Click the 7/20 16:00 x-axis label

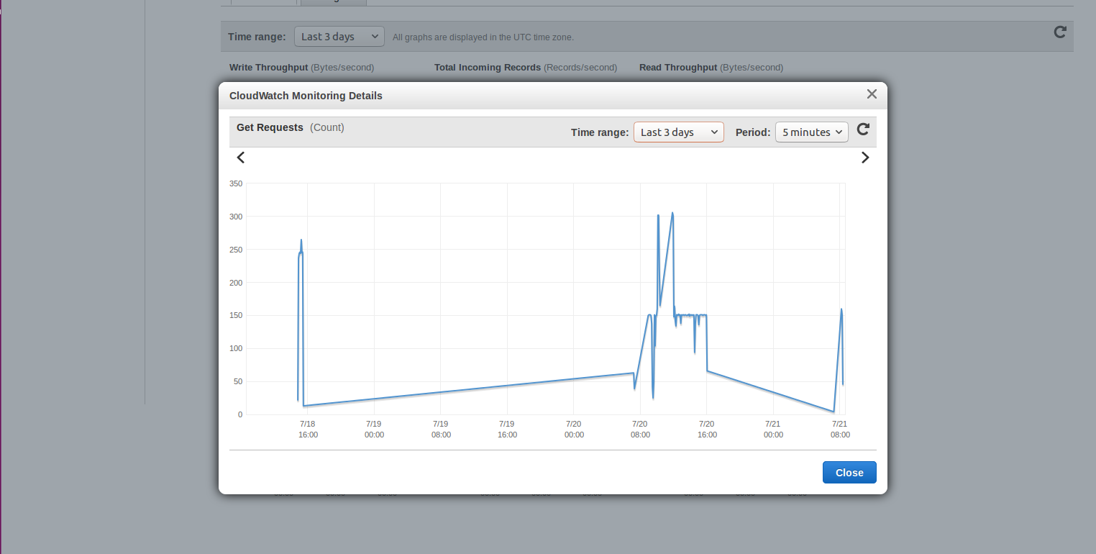click(707, 430)
